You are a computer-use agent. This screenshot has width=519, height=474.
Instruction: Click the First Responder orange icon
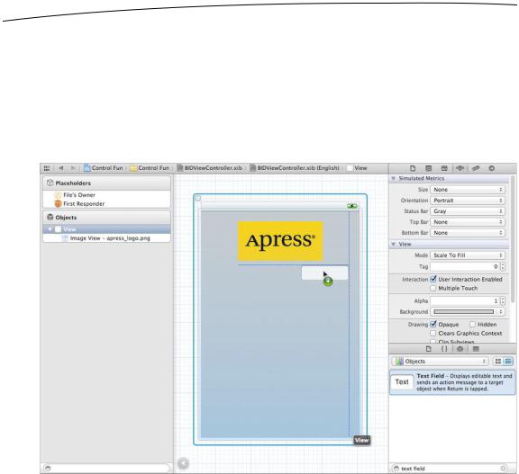58,204
